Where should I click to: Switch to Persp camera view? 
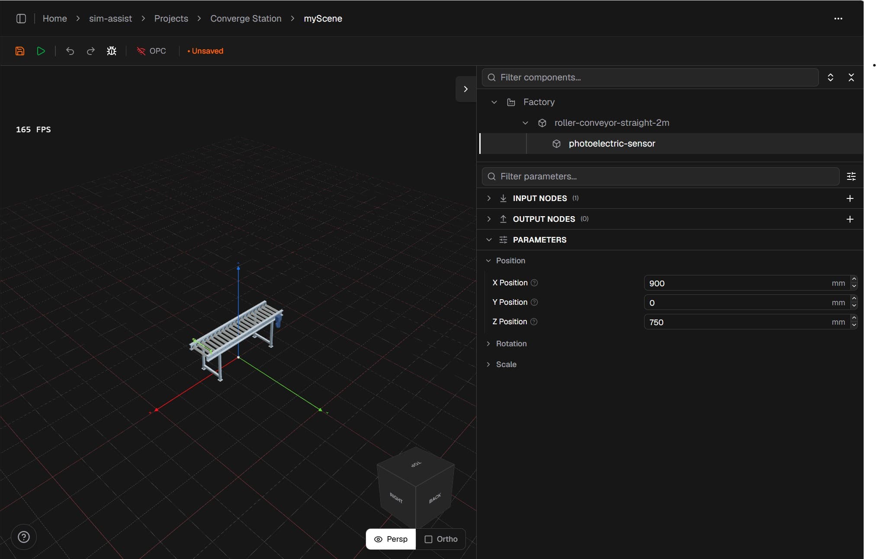pyautogui.click(x=390, y=539)
